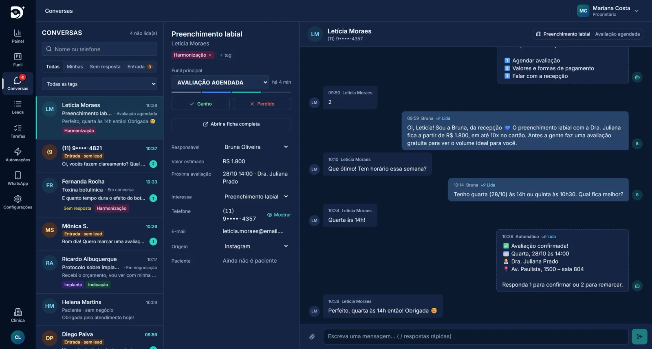Open the Mariana Costa account menu chevron
This screenshot has width=652, height=349.
click(637, 11)
